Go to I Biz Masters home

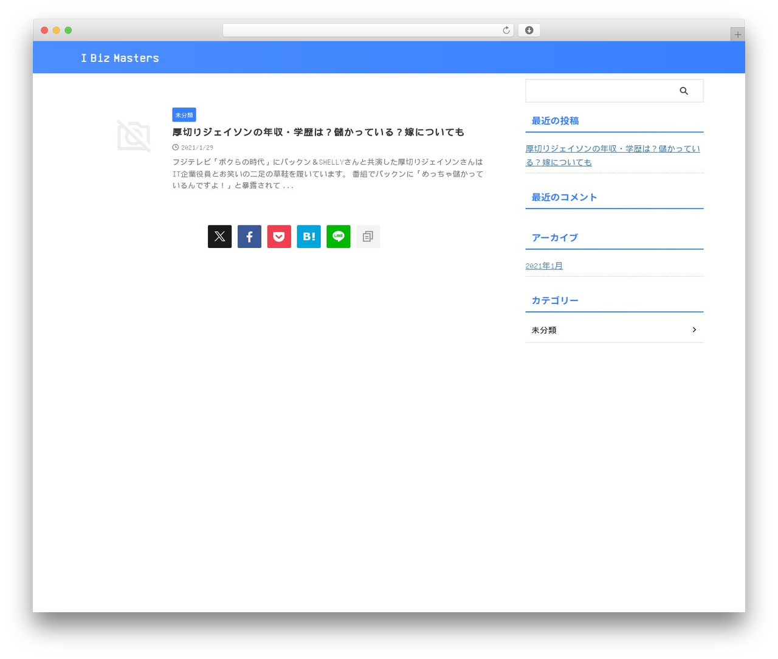[120, 58]
